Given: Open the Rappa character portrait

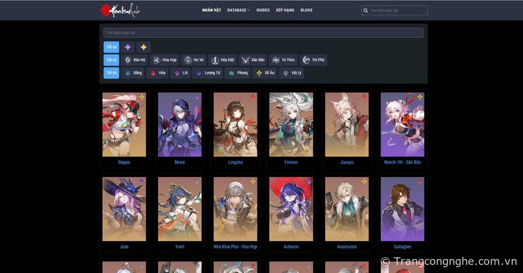Looking at the screenshot, I should tap(124, 124).
